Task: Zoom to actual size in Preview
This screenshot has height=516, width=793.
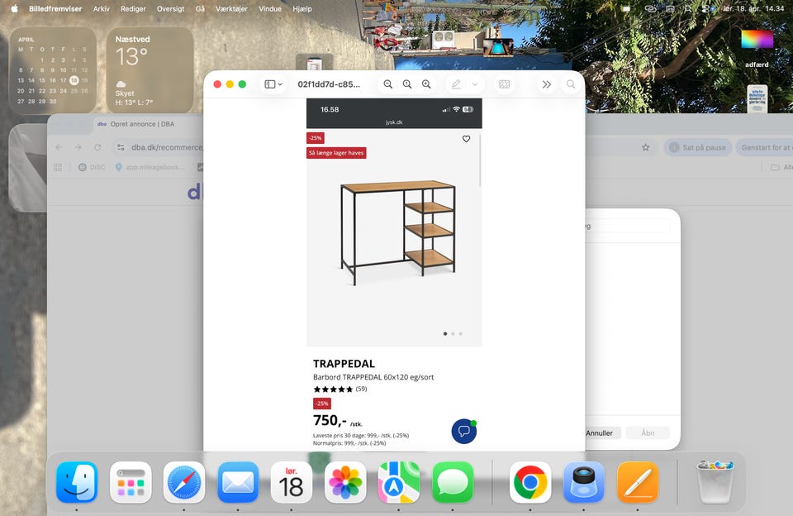Action: coord(407,84)
